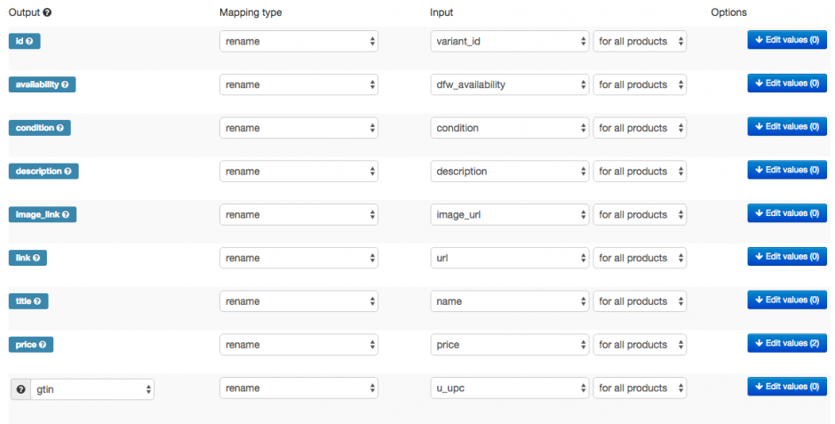
Task: Click the help icon on the image_link tag
Action: [x=65, y=214]
